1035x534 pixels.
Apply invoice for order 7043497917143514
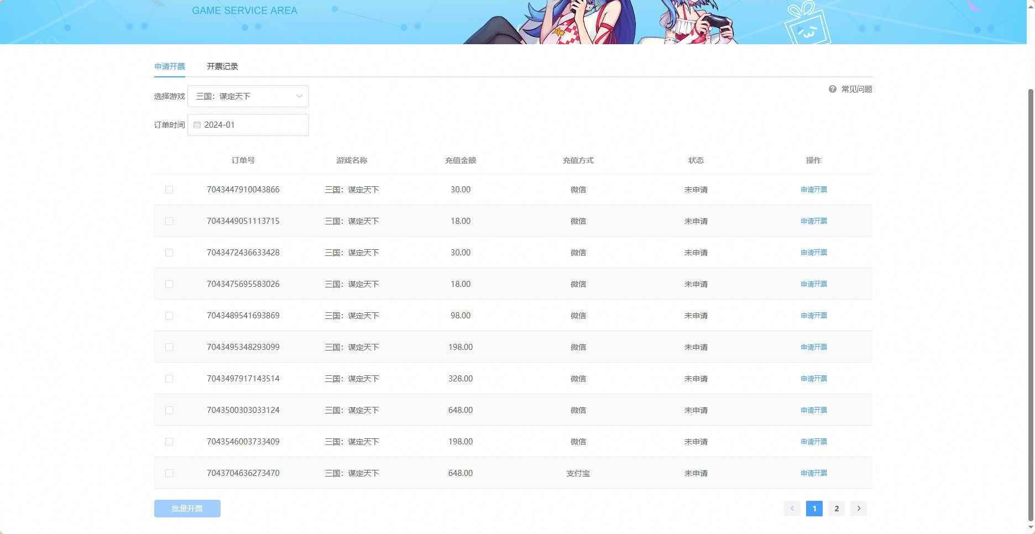(814, 379)
